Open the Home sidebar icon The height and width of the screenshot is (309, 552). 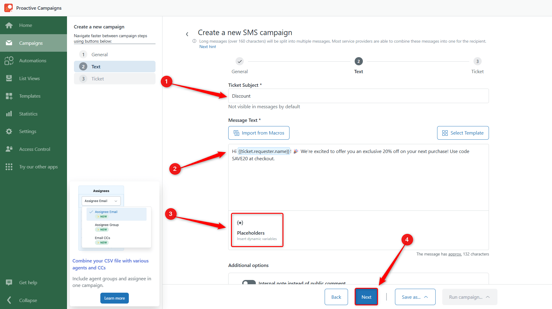pos(9,25)
